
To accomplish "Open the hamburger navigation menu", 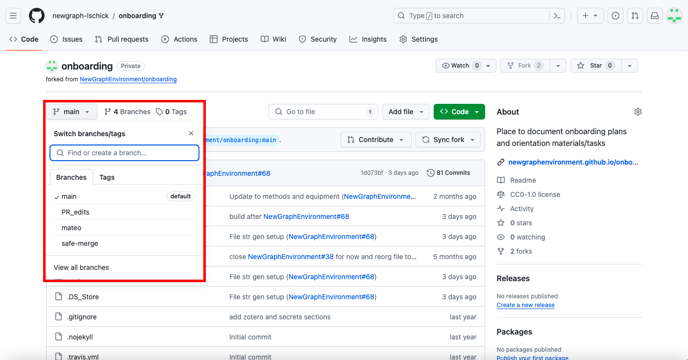I will 13,16.
